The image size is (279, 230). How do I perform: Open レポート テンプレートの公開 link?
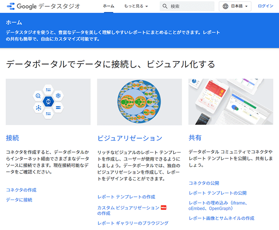point(217,193)
